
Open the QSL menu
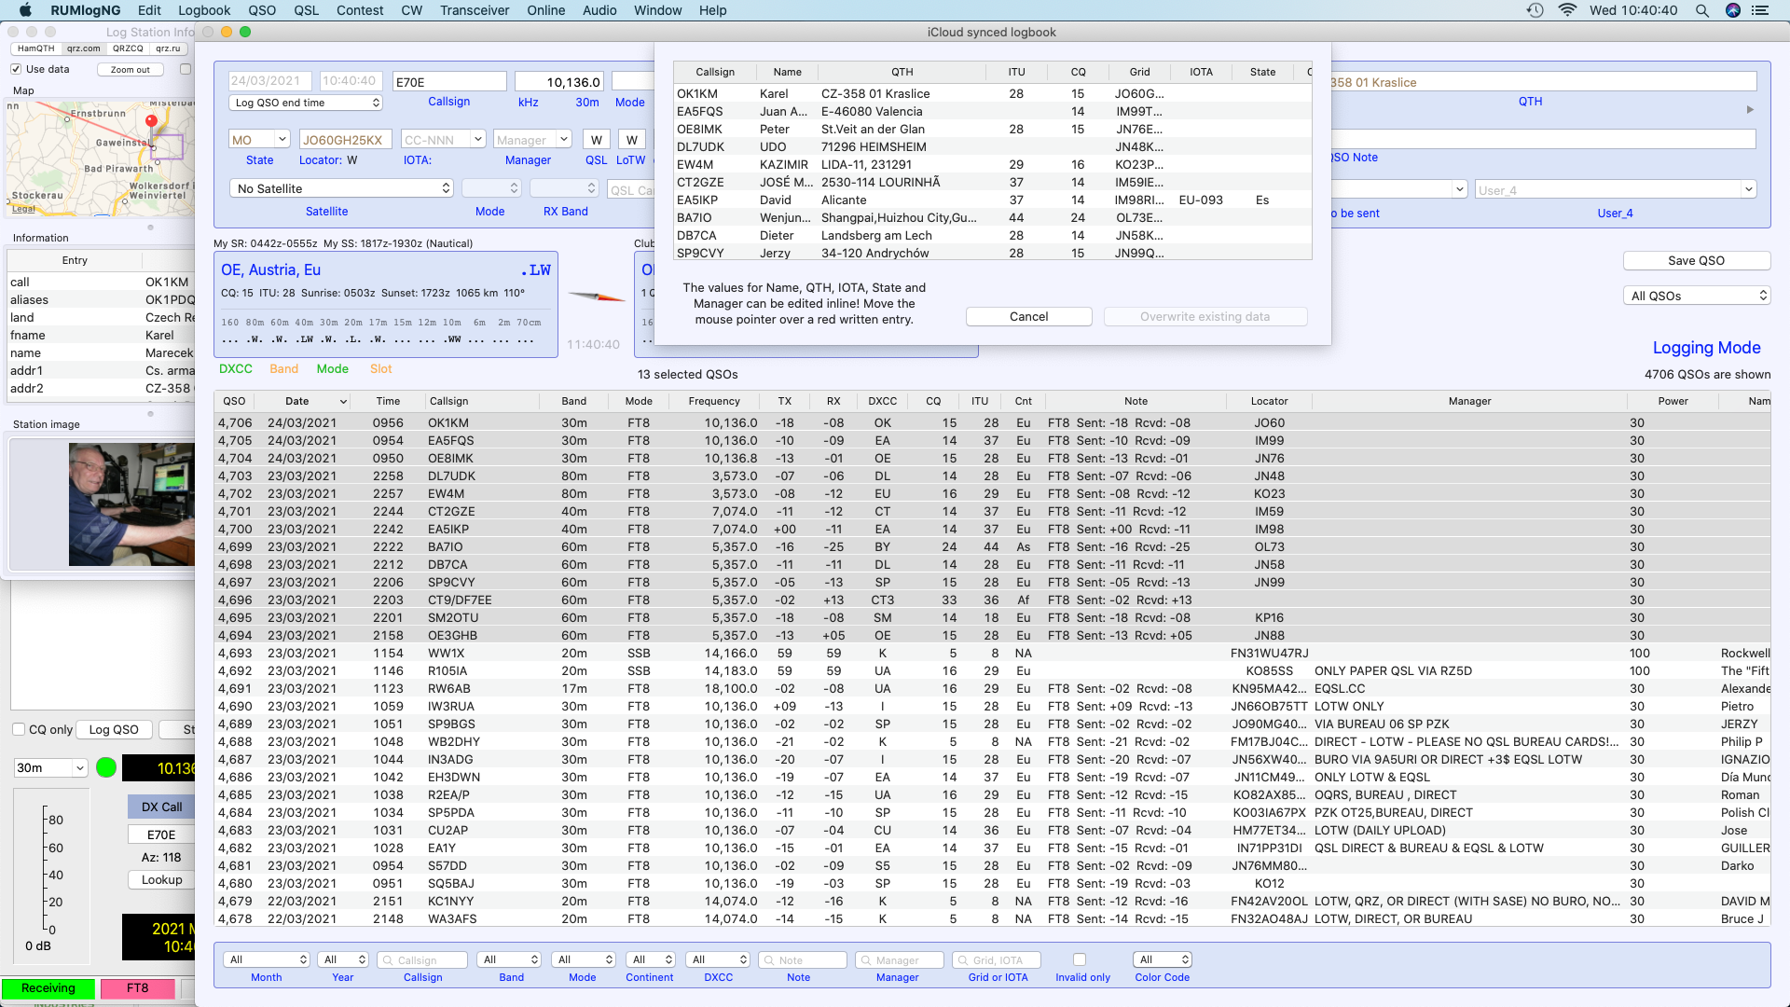click(306, 10)
